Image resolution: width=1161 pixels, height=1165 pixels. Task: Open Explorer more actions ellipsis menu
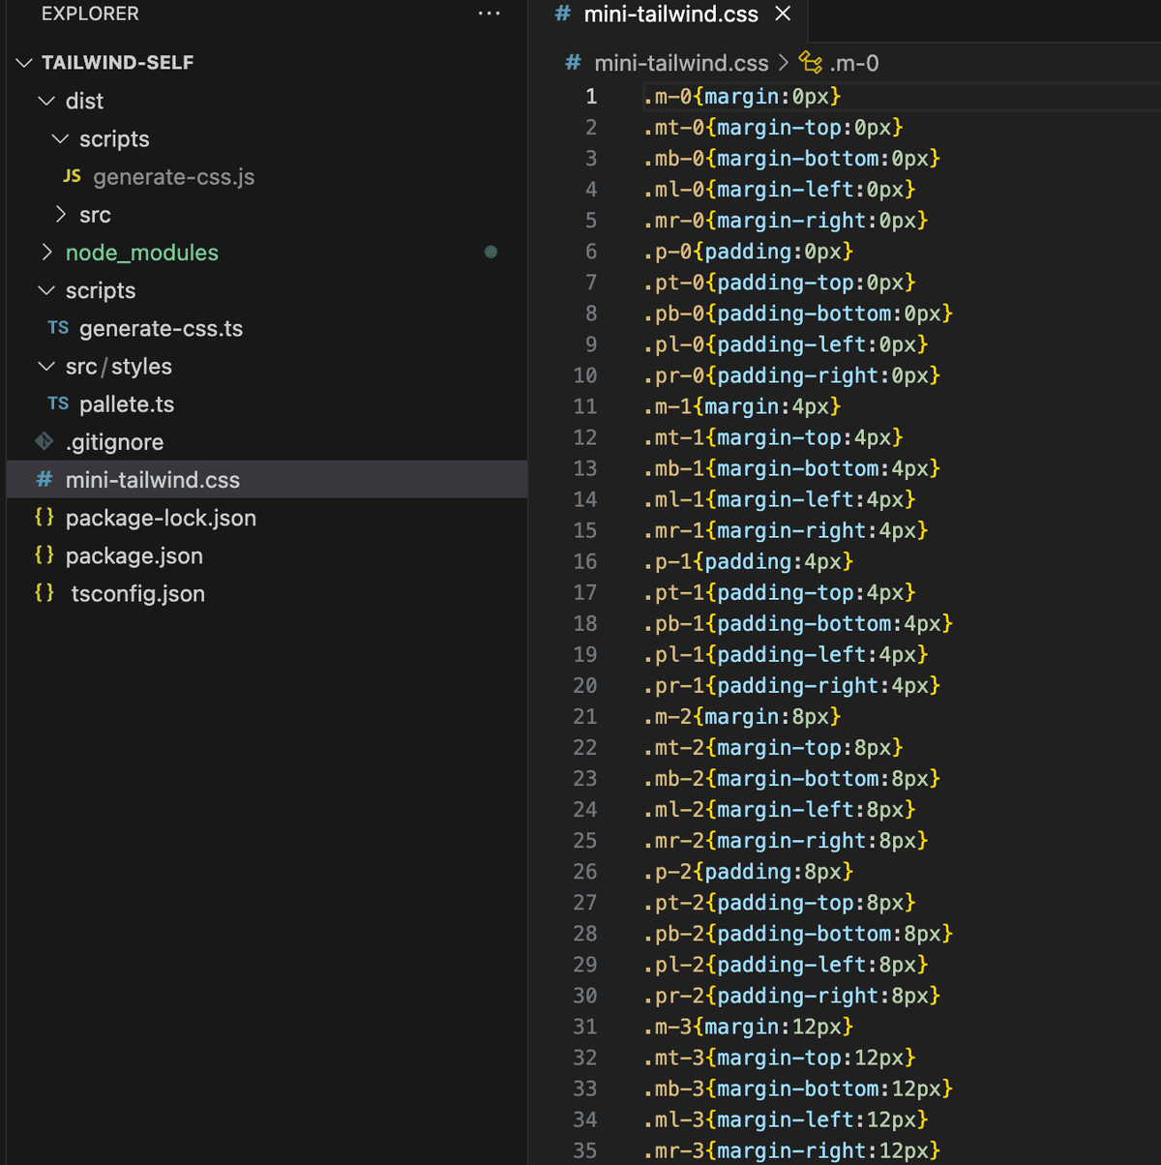click(x=490, y=14)
